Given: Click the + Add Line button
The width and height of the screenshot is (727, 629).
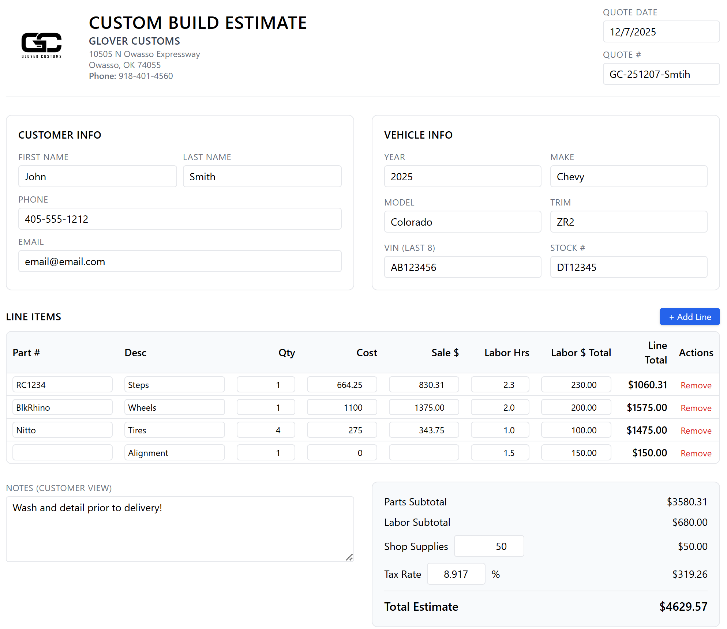Looking at the screenshot, I should point(689,317).
